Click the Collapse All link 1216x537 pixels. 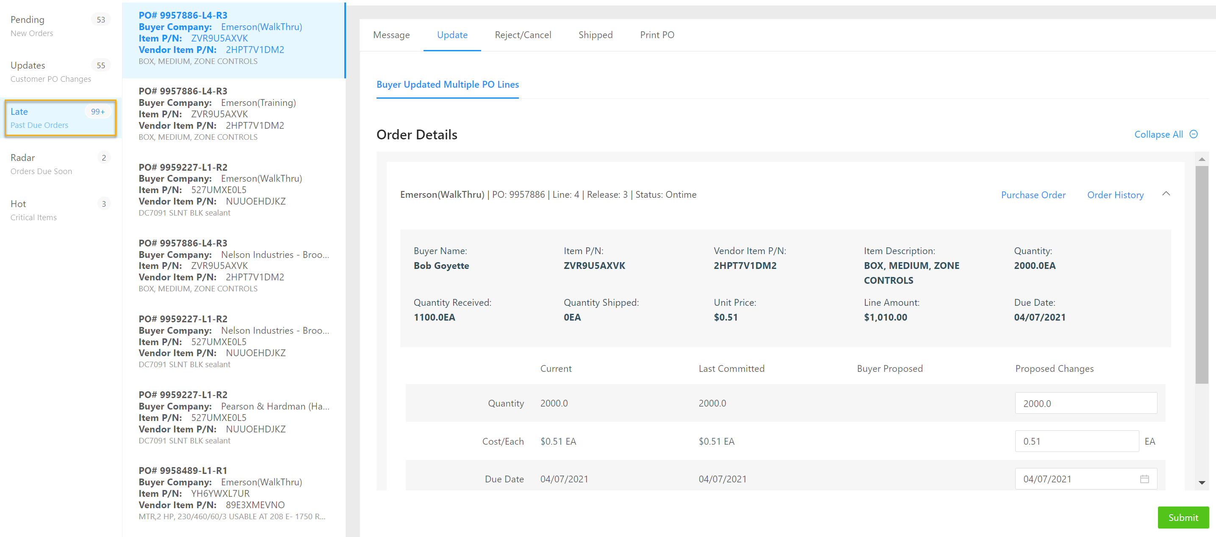pyautogui.click(x=1158, y=135)
